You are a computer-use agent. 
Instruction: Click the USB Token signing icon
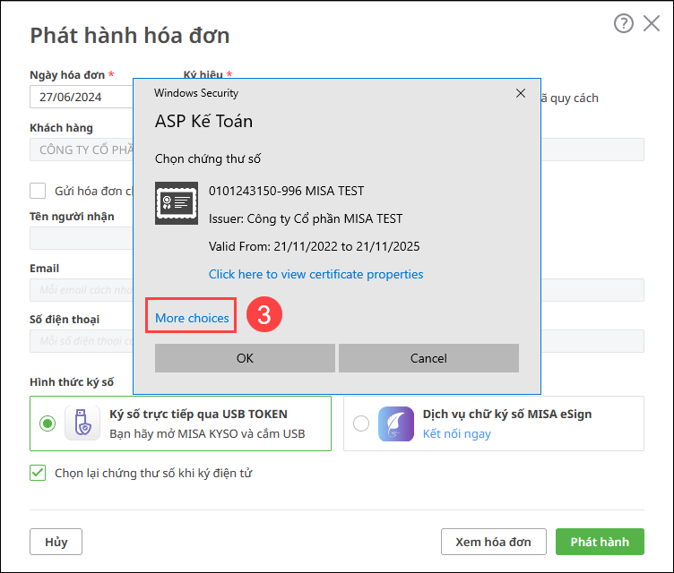tap(82, 423)
